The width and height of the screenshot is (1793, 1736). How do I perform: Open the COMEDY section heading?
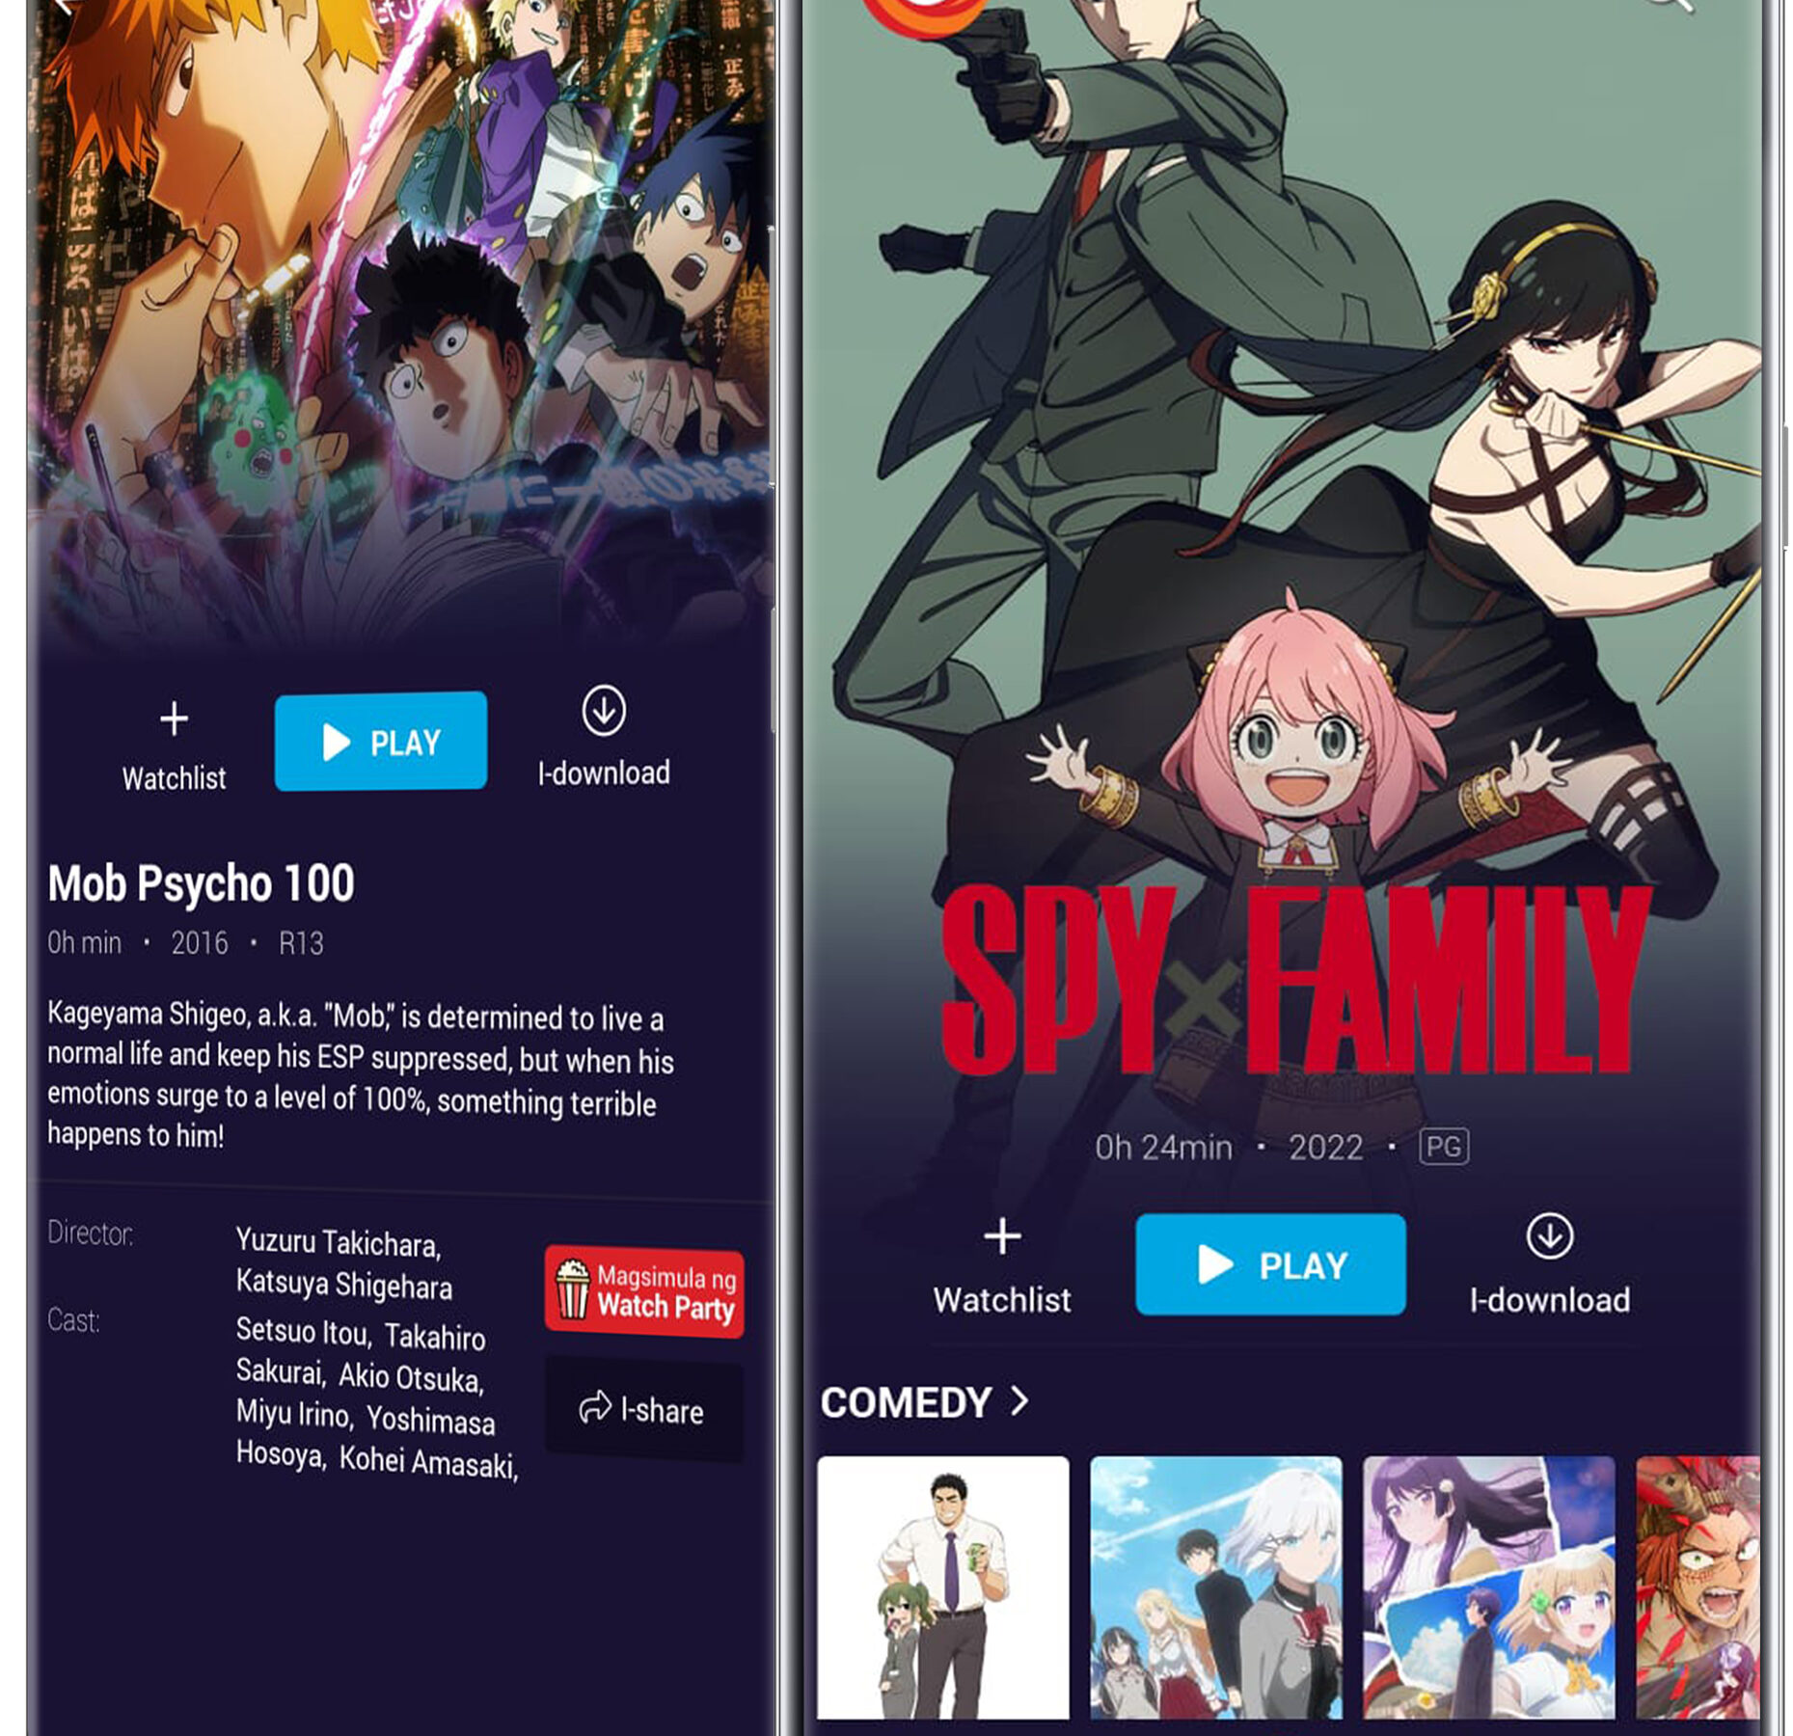pyautogui.click(x=906, y=1402)
